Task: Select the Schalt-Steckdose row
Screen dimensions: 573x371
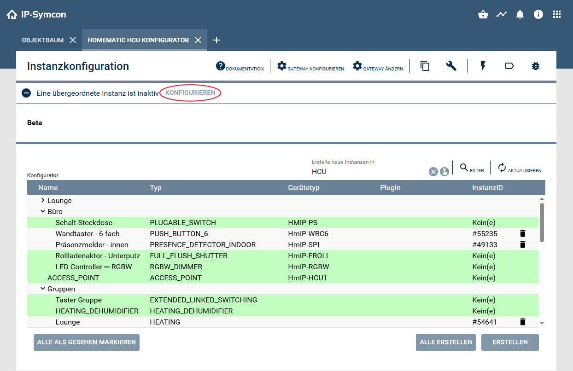Action: point(84,222)
